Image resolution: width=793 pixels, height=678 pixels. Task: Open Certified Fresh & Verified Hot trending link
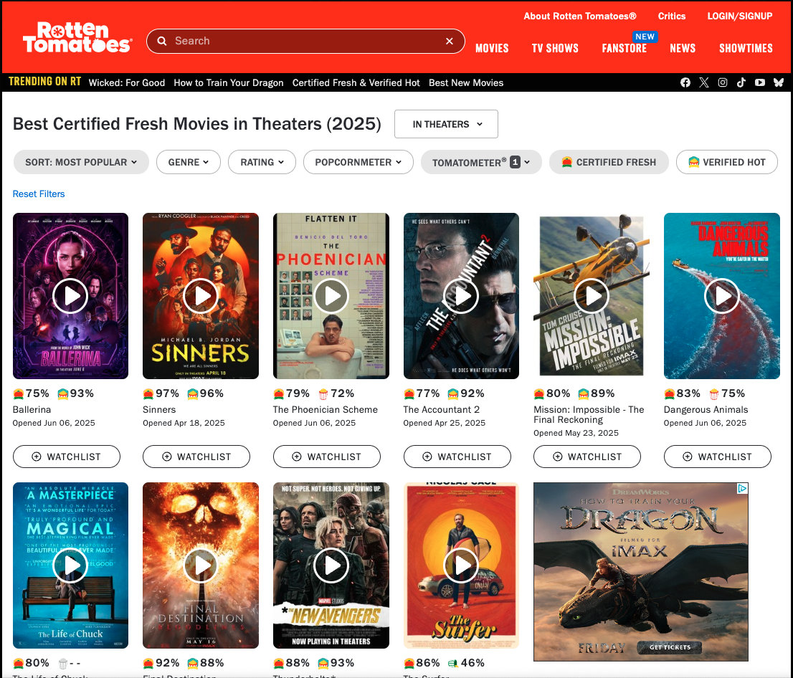click(x=356, y=82)
